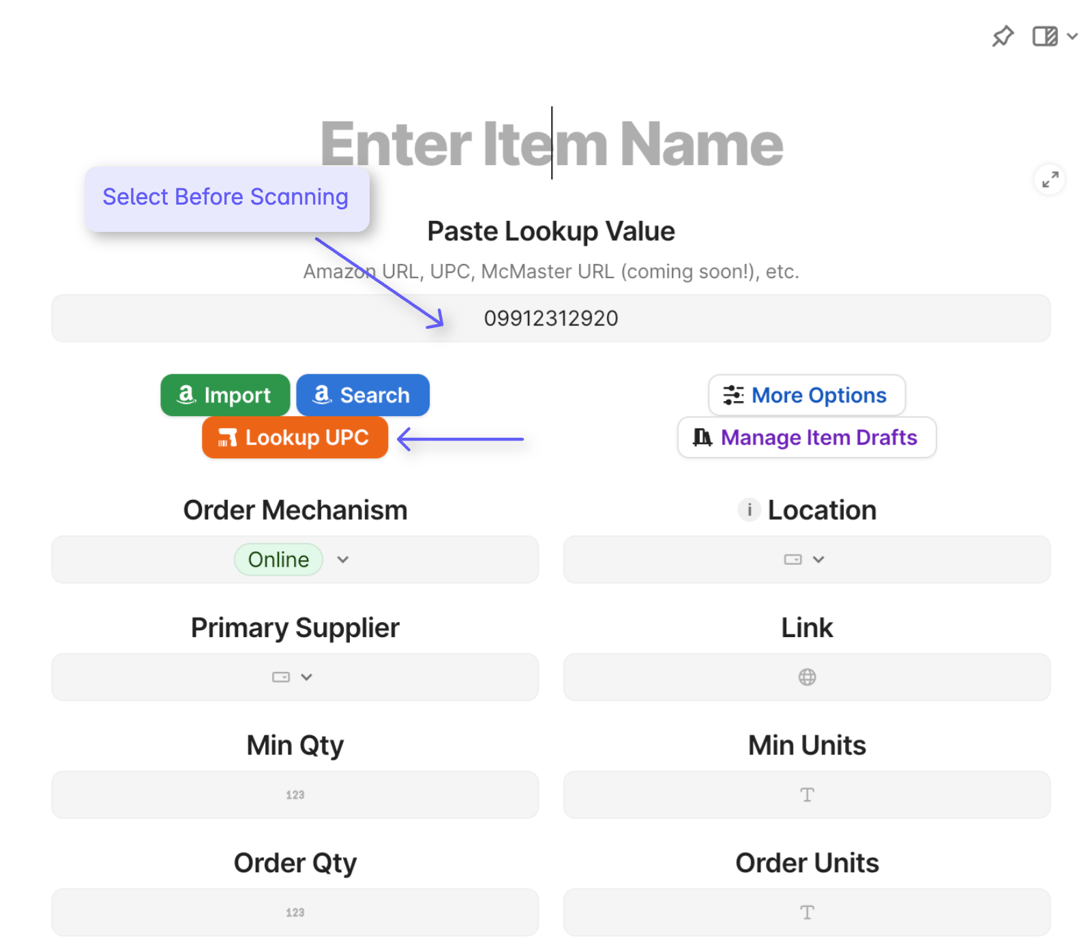Focus the Min Qty number field
Screen dimensions: 1081x944
[x=295, y=795]
